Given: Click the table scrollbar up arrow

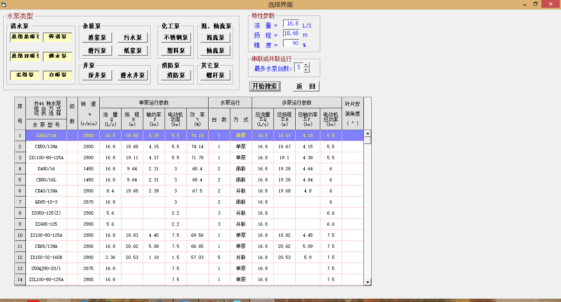Looking at the screenshot, I should click(x=368, y=133).
